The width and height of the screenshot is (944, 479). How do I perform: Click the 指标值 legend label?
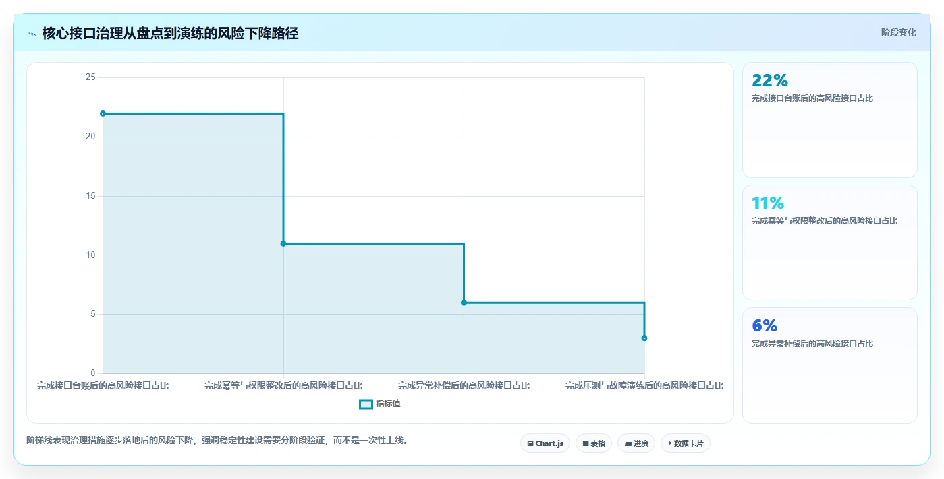pos(389,404)
